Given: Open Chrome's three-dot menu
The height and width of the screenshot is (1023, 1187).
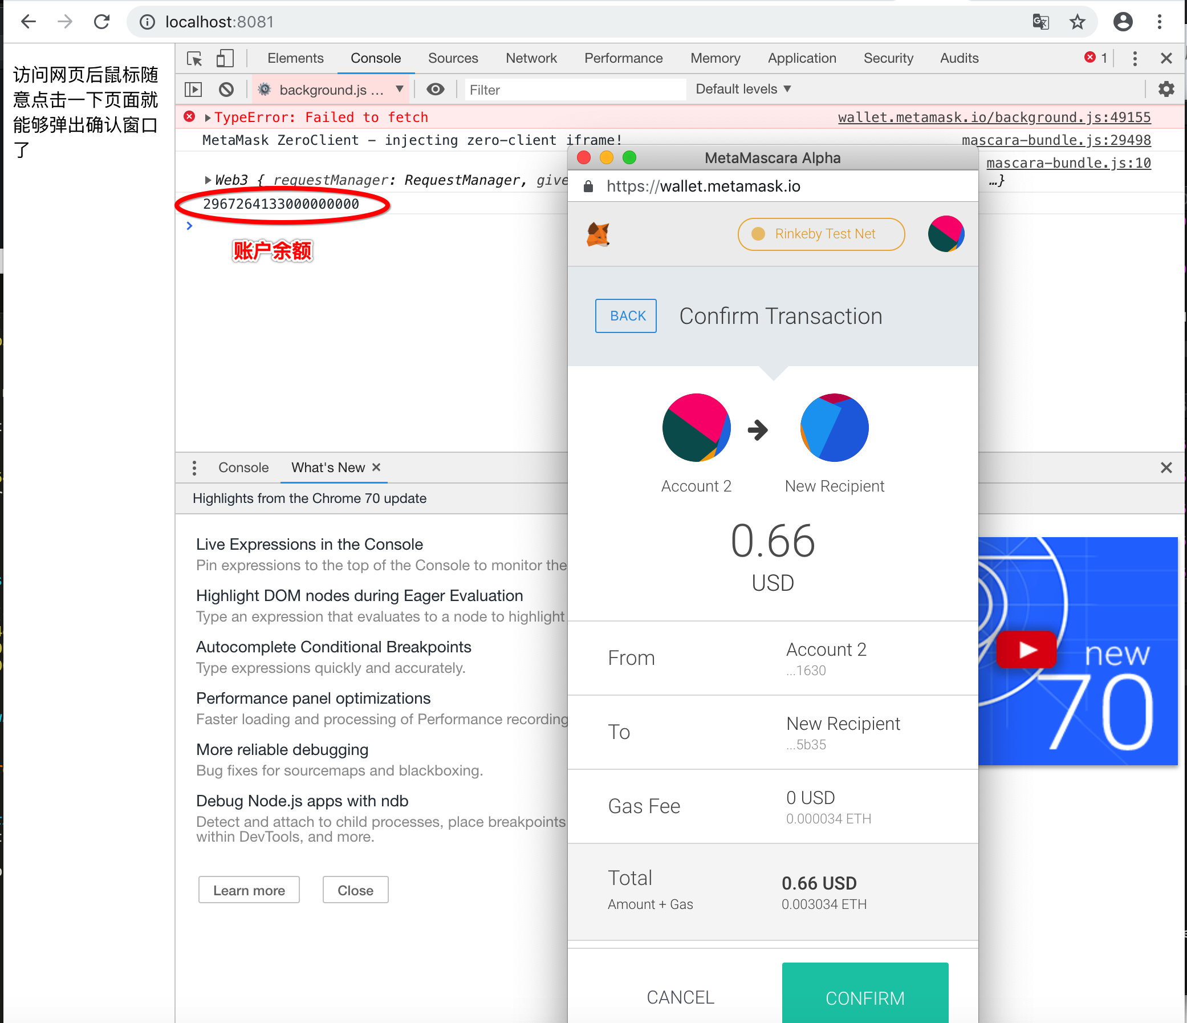Looking at the screenshot, I should tap(1160, 22).
